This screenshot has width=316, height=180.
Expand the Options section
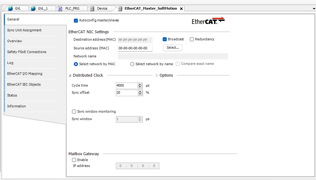pyautogui.click(x=157, y=75)
